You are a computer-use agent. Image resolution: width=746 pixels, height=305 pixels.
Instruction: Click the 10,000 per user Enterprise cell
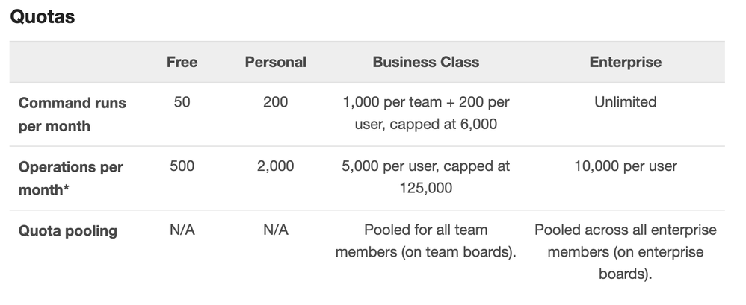625,166
